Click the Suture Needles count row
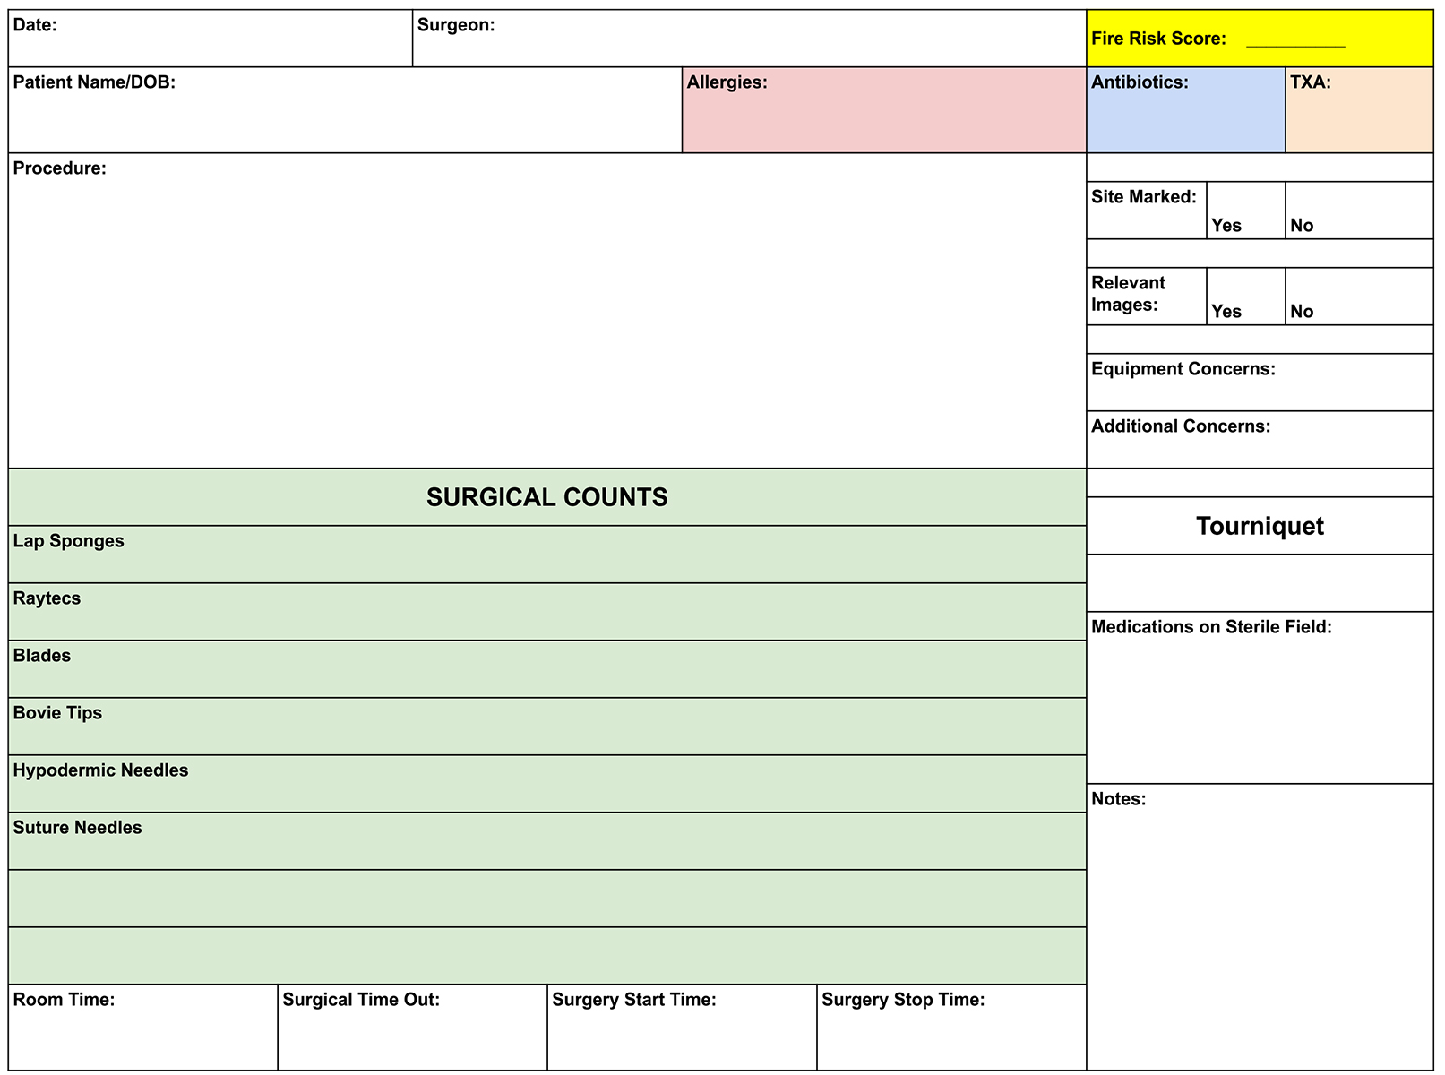This screenshot has width=1445, height=1075. coord(547,841)
